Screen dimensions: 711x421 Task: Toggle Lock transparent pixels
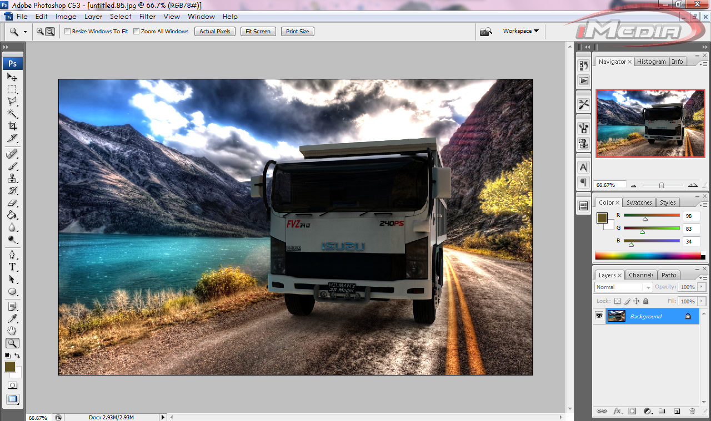pyautogui.click(x=617, y=301)
